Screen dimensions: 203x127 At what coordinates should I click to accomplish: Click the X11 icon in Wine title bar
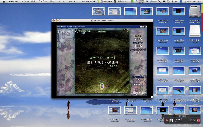[x=92, y=21]
